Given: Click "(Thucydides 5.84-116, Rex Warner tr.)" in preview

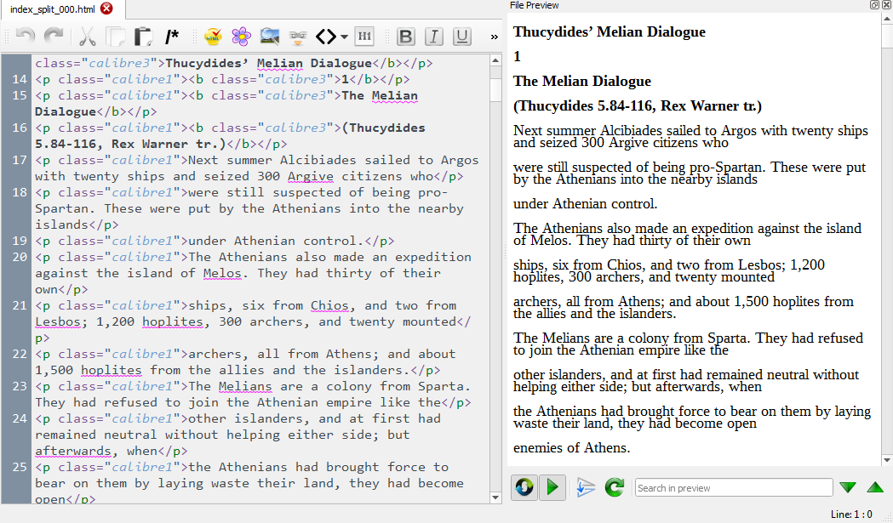Looking at the screenshot, I should [x=638, y=105].
